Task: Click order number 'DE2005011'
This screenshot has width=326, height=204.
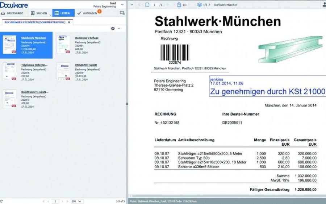Action: click(x=232, y=123)
